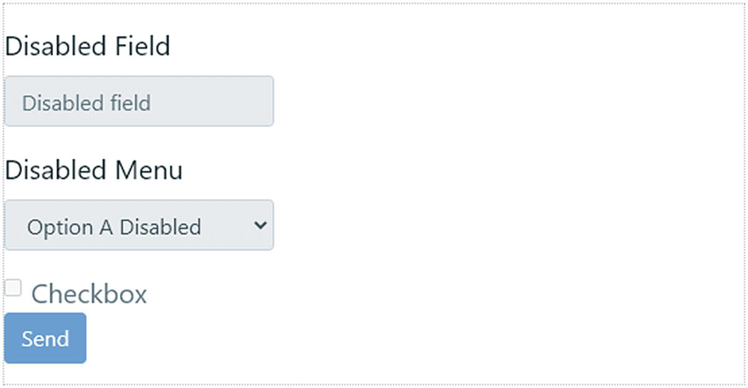Click the dropdown chevron arrow
This screenshot has height=388, width=748.
260,225
